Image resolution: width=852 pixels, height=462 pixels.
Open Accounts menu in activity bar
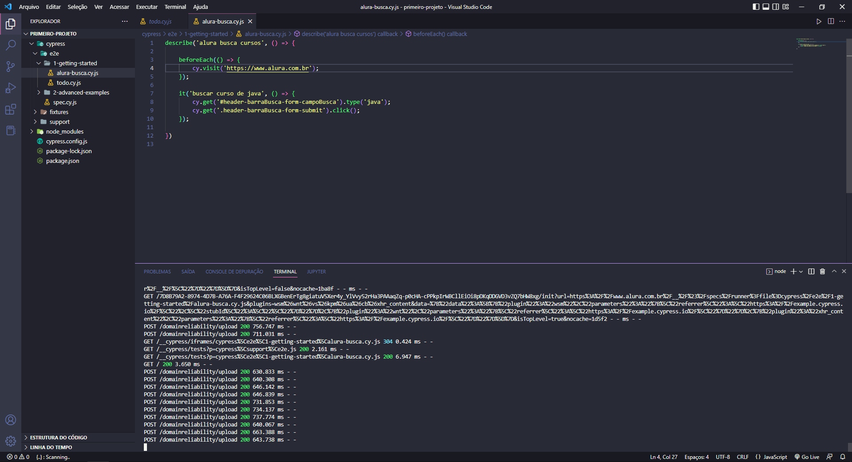point(11,420)
